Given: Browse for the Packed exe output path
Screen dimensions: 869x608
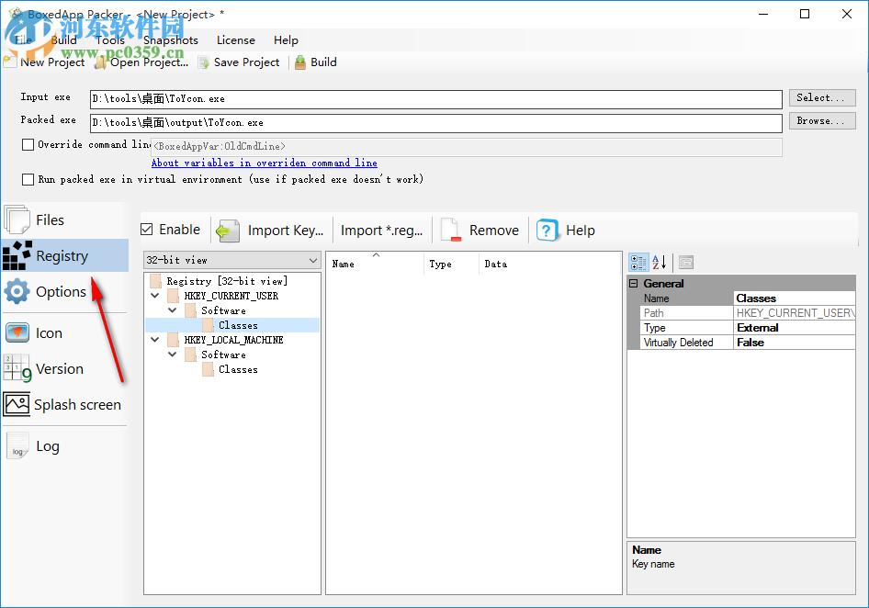Looking at the screenshot, I should point(821,119).
